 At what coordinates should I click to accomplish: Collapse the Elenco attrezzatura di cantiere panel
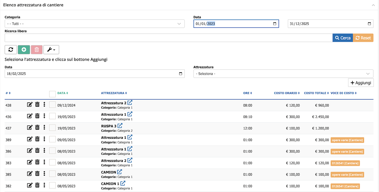click(x=374, y=5)
